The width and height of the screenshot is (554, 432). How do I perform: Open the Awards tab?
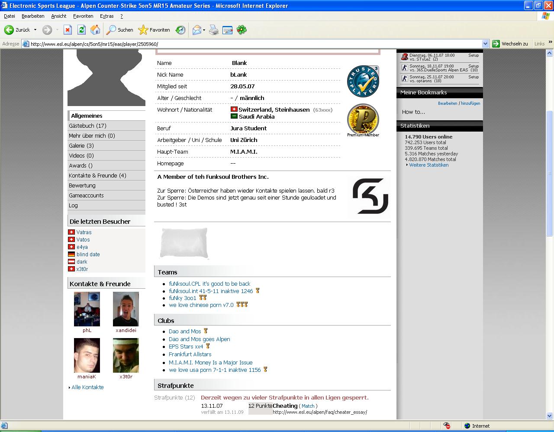point(106,165)
